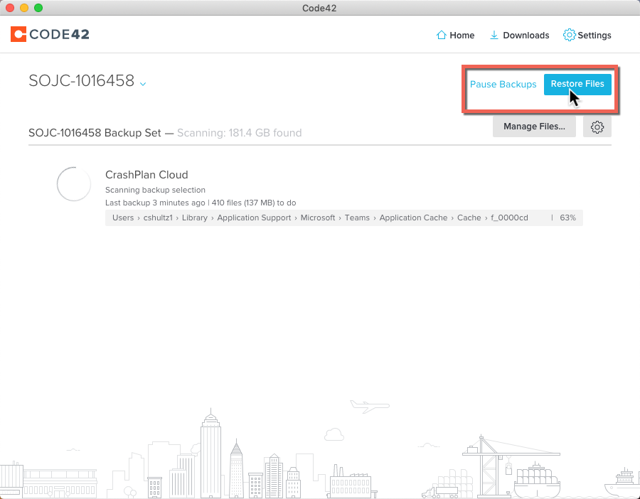Click the yellow minimize window button
640x499 pixels.
point(24,8)
